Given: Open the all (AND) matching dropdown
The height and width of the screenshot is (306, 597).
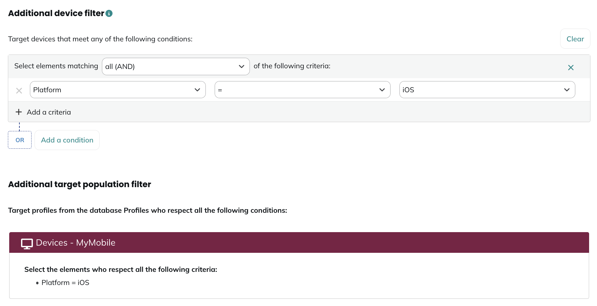Looking at the screenshot, I should click(176, 66).
